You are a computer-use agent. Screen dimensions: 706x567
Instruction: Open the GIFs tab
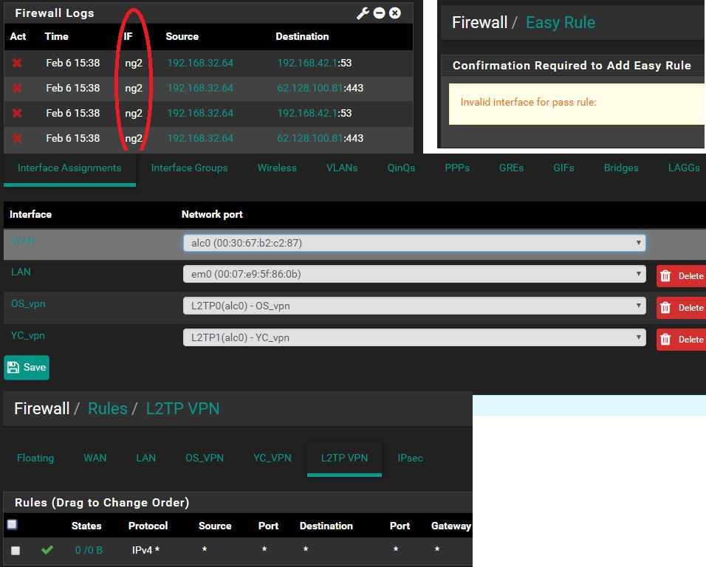pyautogui.click(x=563, y=168)
